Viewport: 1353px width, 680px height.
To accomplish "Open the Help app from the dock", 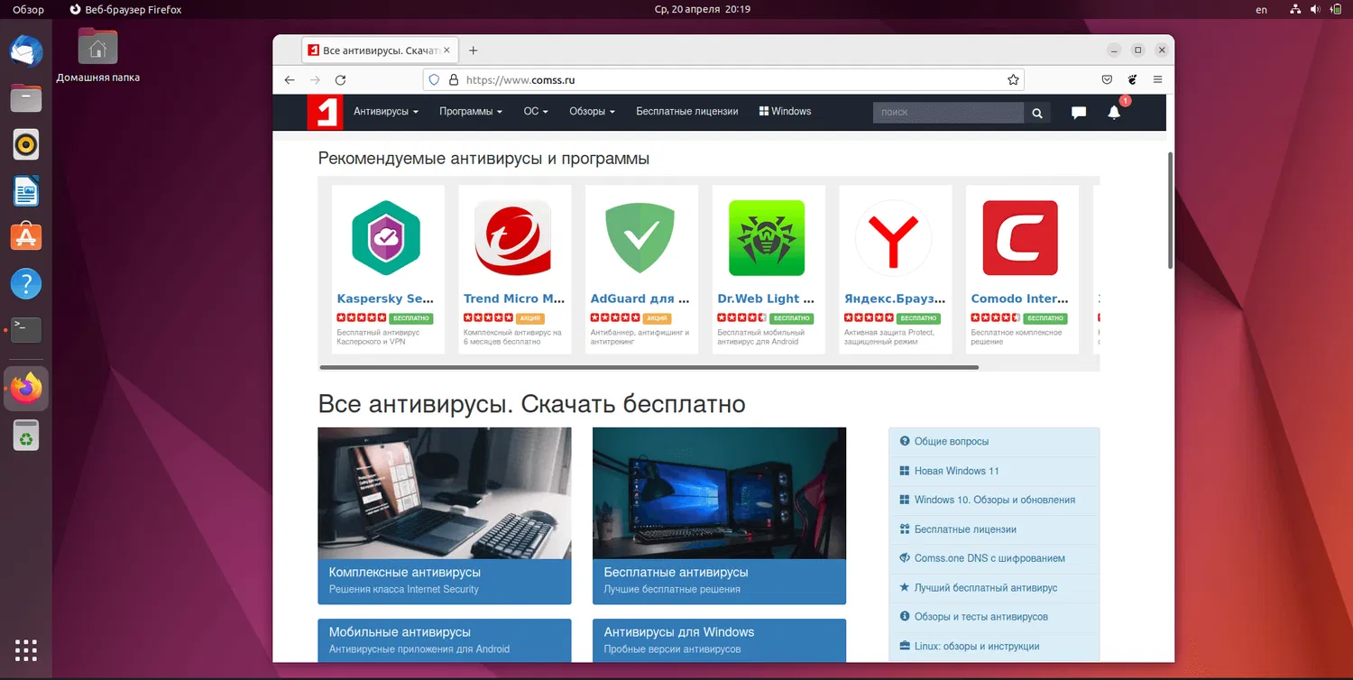I will coord(26,284).
